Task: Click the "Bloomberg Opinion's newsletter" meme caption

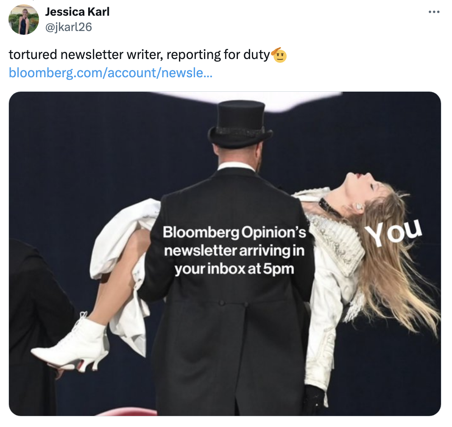Action: pos(234,250)
